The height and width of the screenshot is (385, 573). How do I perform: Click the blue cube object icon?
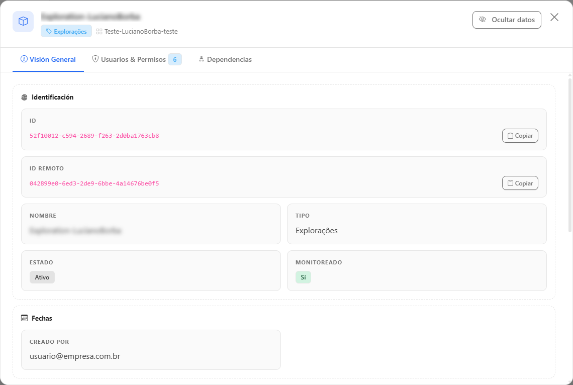pyautogui.click(x=23, y=21)
